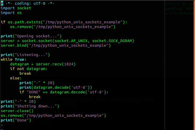The height and width of the screenshot is (130, 195).
Task: Click on socket.AF_UNIX argument
Action: pyautogui.click(x=71, y=41)
